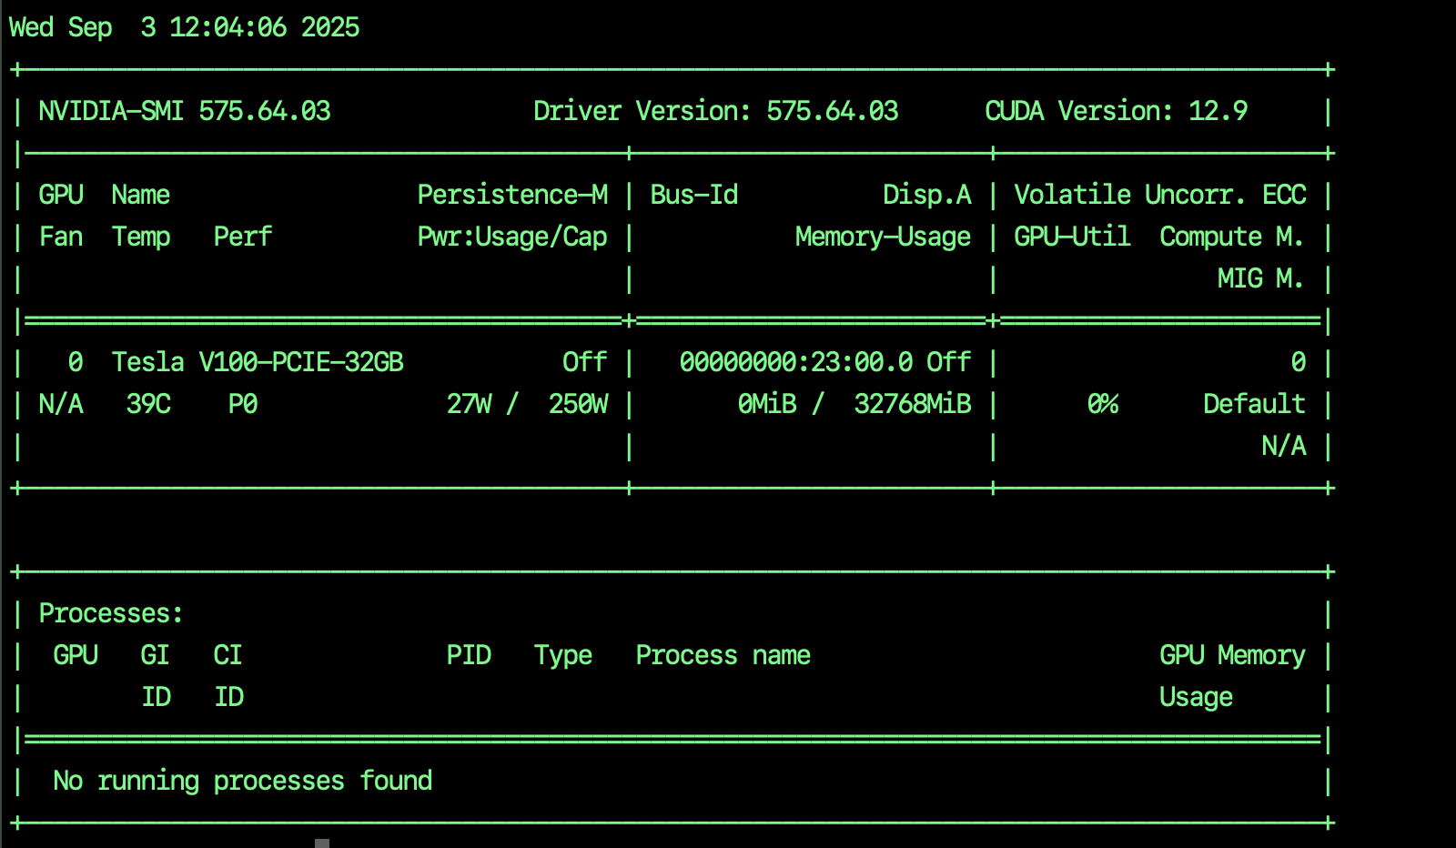The image size is (1456, 848).
Task: Click the CUDA Version 12.9 text
Action: pos(1116,111)
